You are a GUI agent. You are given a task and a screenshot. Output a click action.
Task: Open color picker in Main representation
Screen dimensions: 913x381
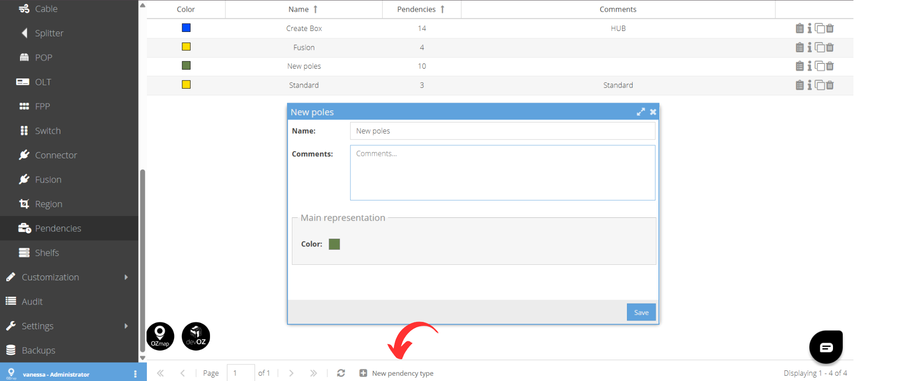334,244
